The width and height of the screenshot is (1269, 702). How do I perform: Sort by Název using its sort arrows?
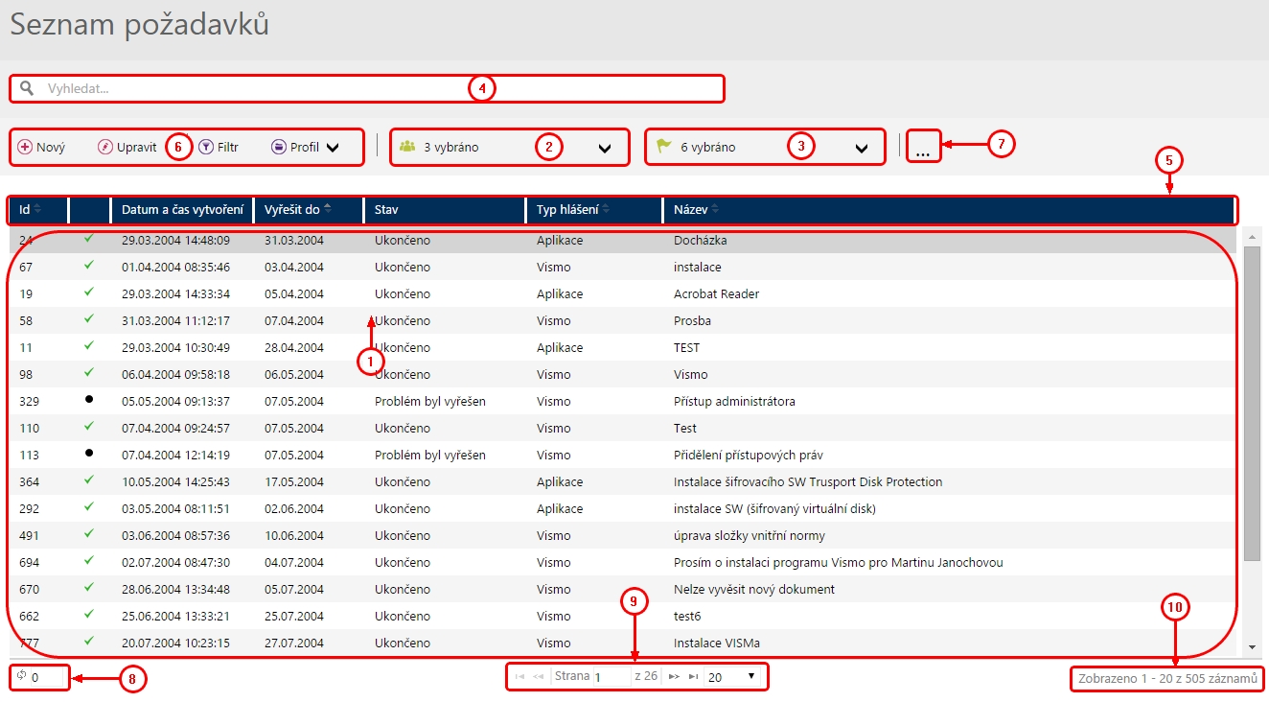(x=714, y=209)
